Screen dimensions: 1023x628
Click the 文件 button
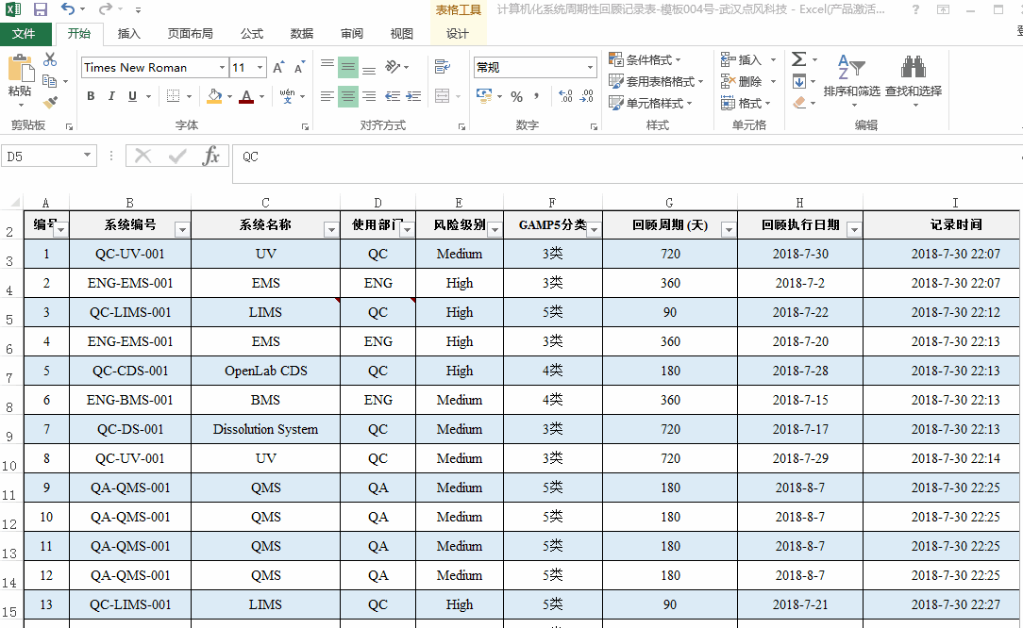(x=25, y=34)
